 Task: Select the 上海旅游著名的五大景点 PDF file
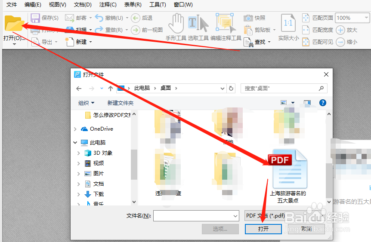[288, 176]
